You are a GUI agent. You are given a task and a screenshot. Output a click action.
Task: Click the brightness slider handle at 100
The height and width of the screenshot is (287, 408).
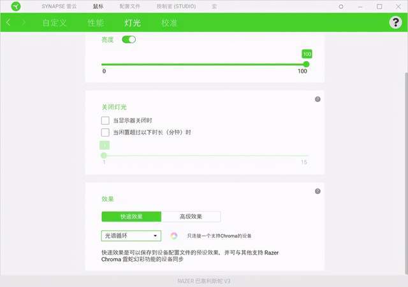tap(306, 64)
